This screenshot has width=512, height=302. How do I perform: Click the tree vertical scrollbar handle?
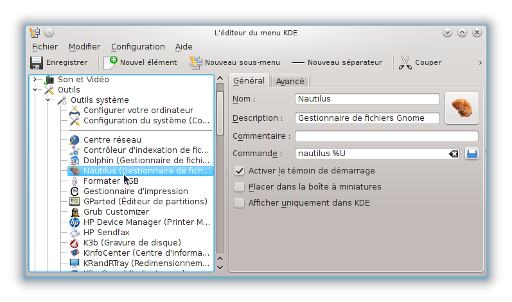(x=220, y=112)
